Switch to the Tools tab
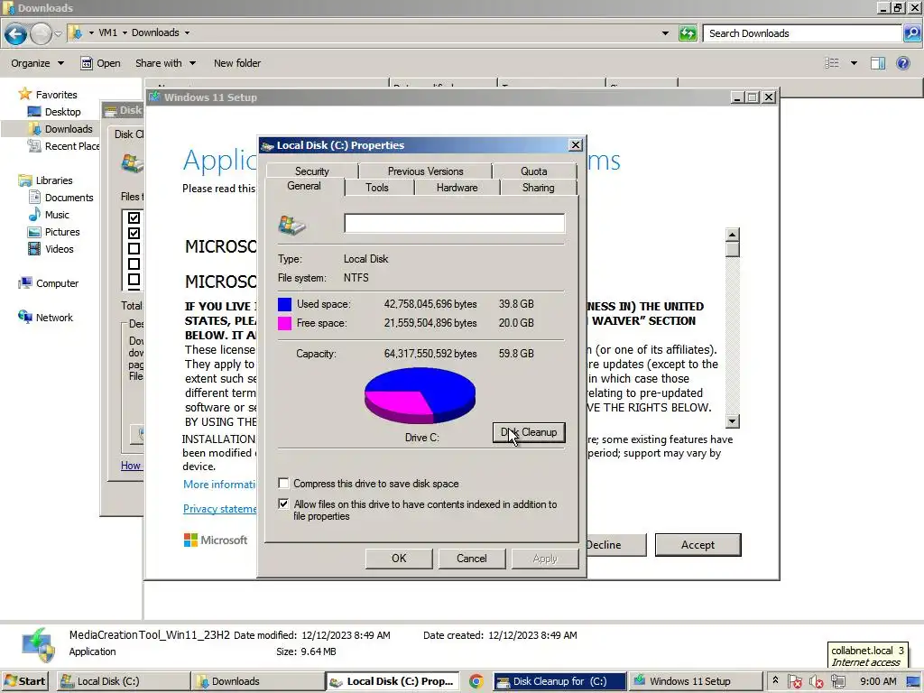This screenshot has width=924, height=693. click(376, 188)
